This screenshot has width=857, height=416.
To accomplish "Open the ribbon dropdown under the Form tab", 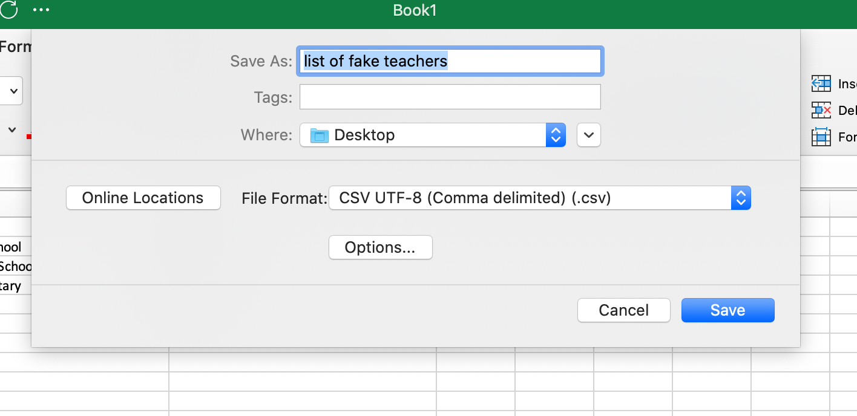I will point(12,92).
